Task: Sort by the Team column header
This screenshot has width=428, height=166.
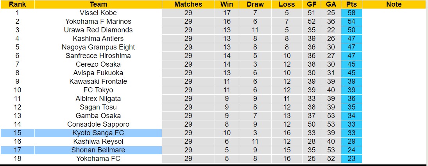Action: (98, 4)
